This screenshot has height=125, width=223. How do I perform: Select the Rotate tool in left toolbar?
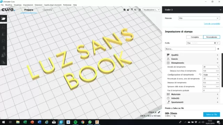pos(3,41)
